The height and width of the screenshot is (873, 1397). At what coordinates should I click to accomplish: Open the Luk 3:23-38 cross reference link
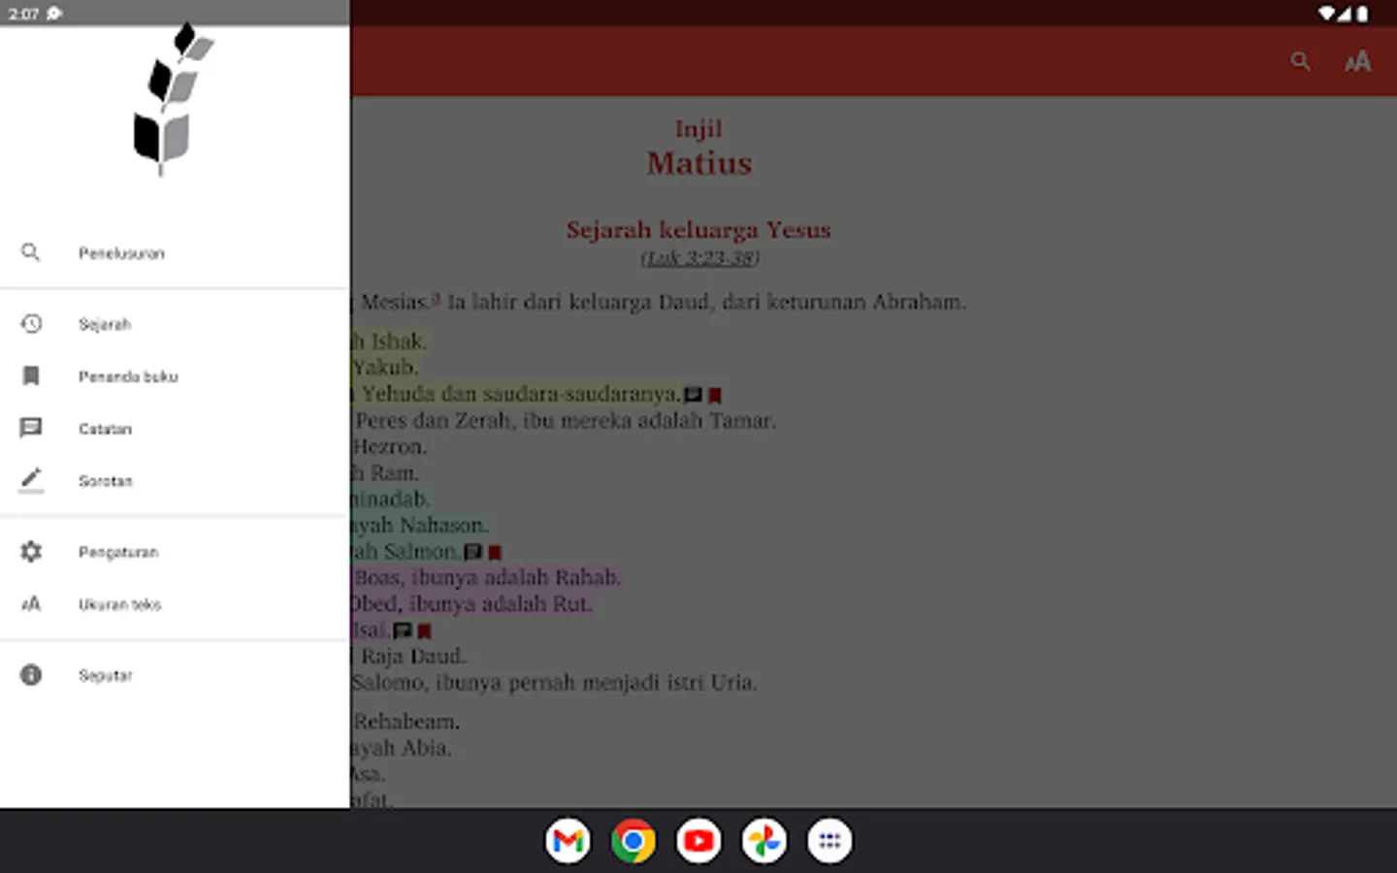699,258
